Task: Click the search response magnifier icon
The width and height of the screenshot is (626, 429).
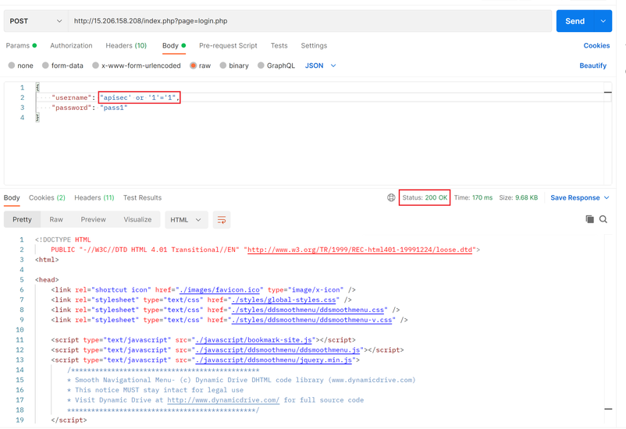Action: point(603,220)
